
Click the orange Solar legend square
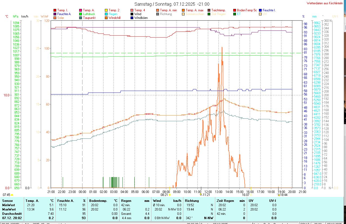[x=55, y=18]
